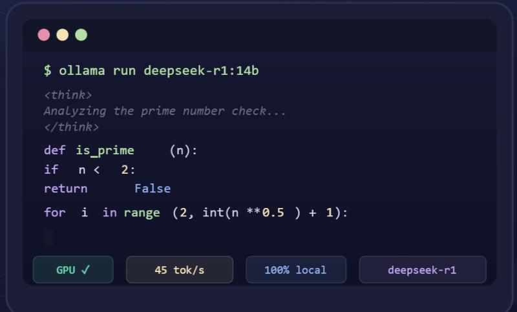This screenshot has height=312, width=517.
Task: Click the False keyword in return statement
Action: 153,189
